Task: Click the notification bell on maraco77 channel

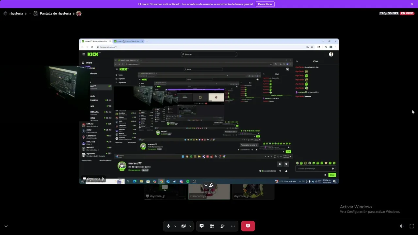Action: 280,164
